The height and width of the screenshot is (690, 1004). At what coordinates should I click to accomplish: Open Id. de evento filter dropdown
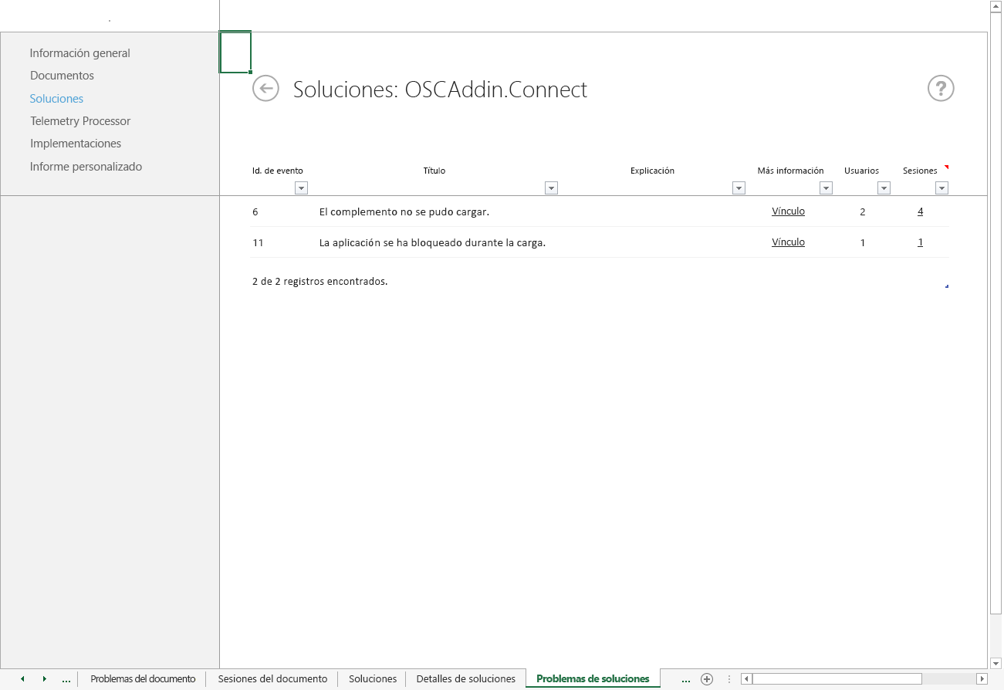pyautogui.click(x=301, y=188)
